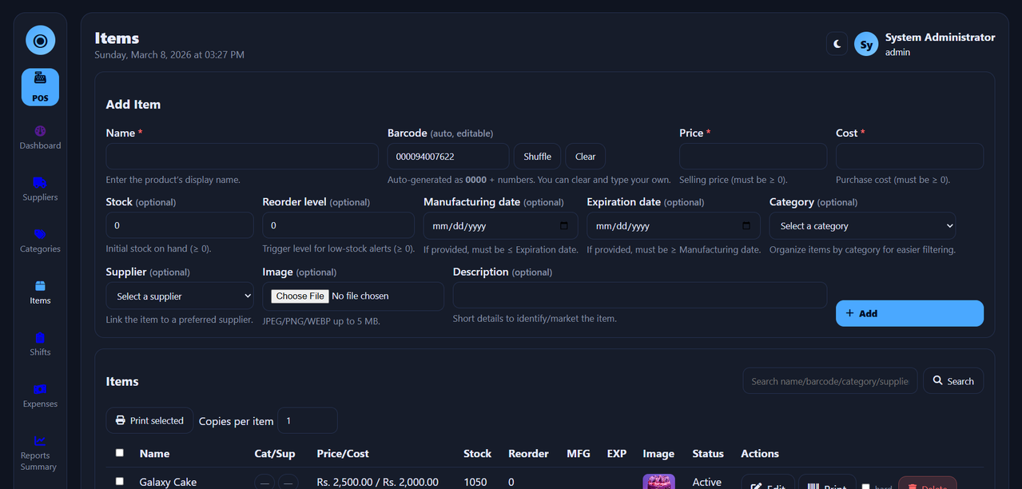
Task: Tick the hard delete checkbox
Action: click(x=865, y=487)
